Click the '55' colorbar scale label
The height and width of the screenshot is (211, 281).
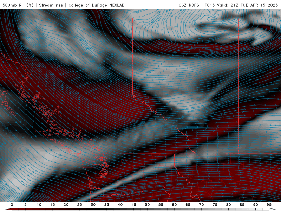click(x=161, y=205)
